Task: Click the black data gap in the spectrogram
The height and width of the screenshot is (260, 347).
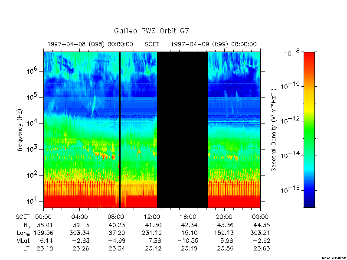Action: tap(183, 130)
